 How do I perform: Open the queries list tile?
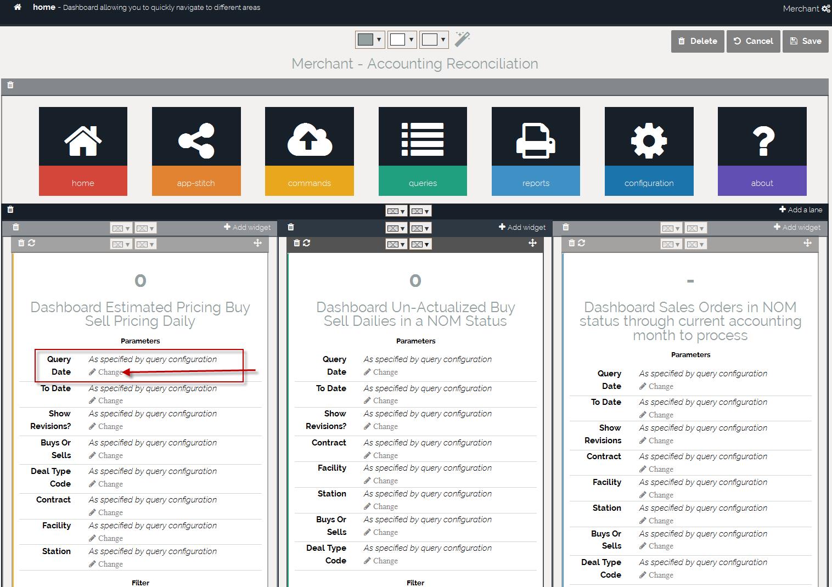click(423, 151)
